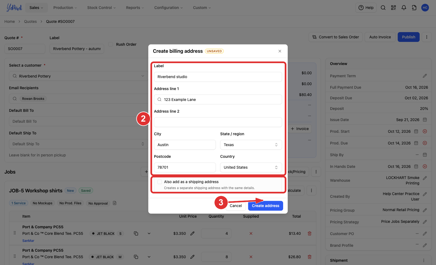Click the Address line 2 field
Viewport: 436px width, 265px height.
click(x=218, y=122)
